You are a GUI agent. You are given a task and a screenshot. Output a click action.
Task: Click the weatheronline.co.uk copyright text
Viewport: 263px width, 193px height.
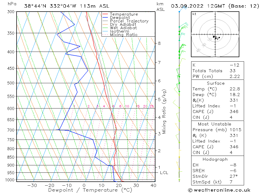(x=219, y=190)
